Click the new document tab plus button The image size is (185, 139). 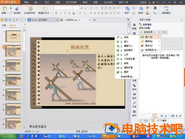pos(95,20)
